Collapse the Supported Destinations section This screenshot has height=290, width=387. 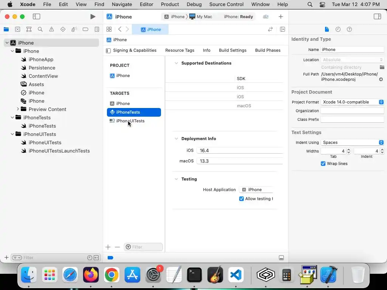coord(176,63)
